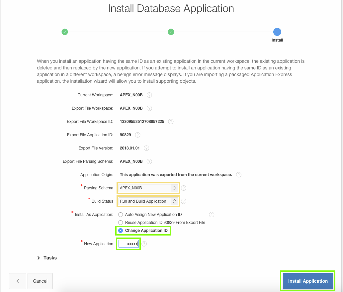Open help for Parsing Schema select
This screenshot has height=292, width=343.
(184, 188)
